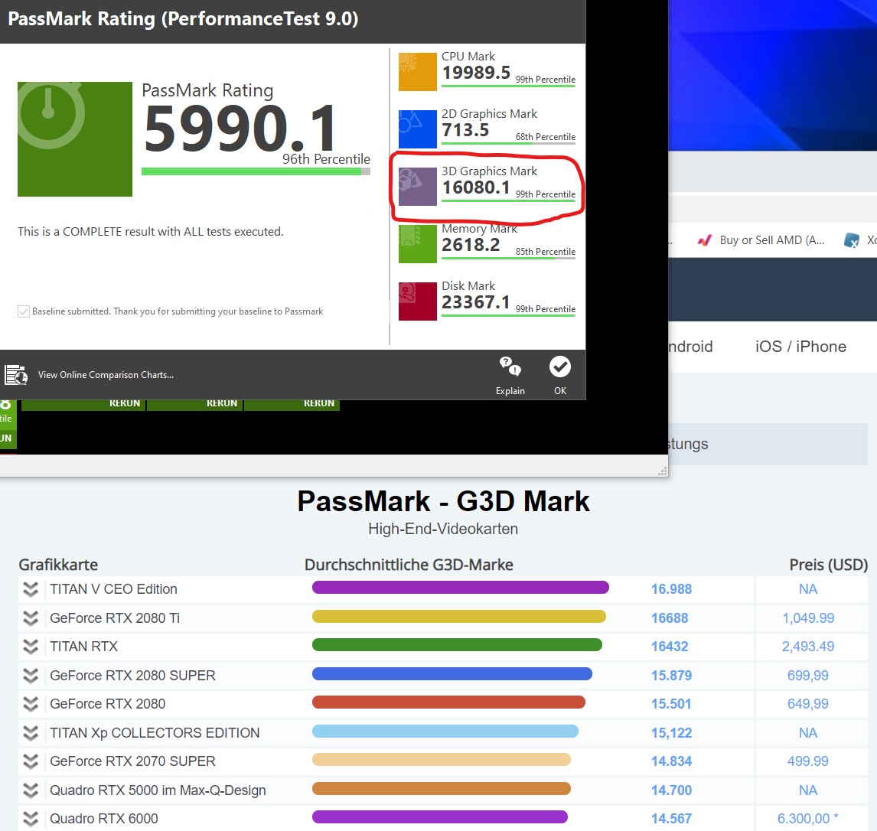
Task: Expand the GeForce RTX 2080 SUPER row
Action: click(31, 676)
